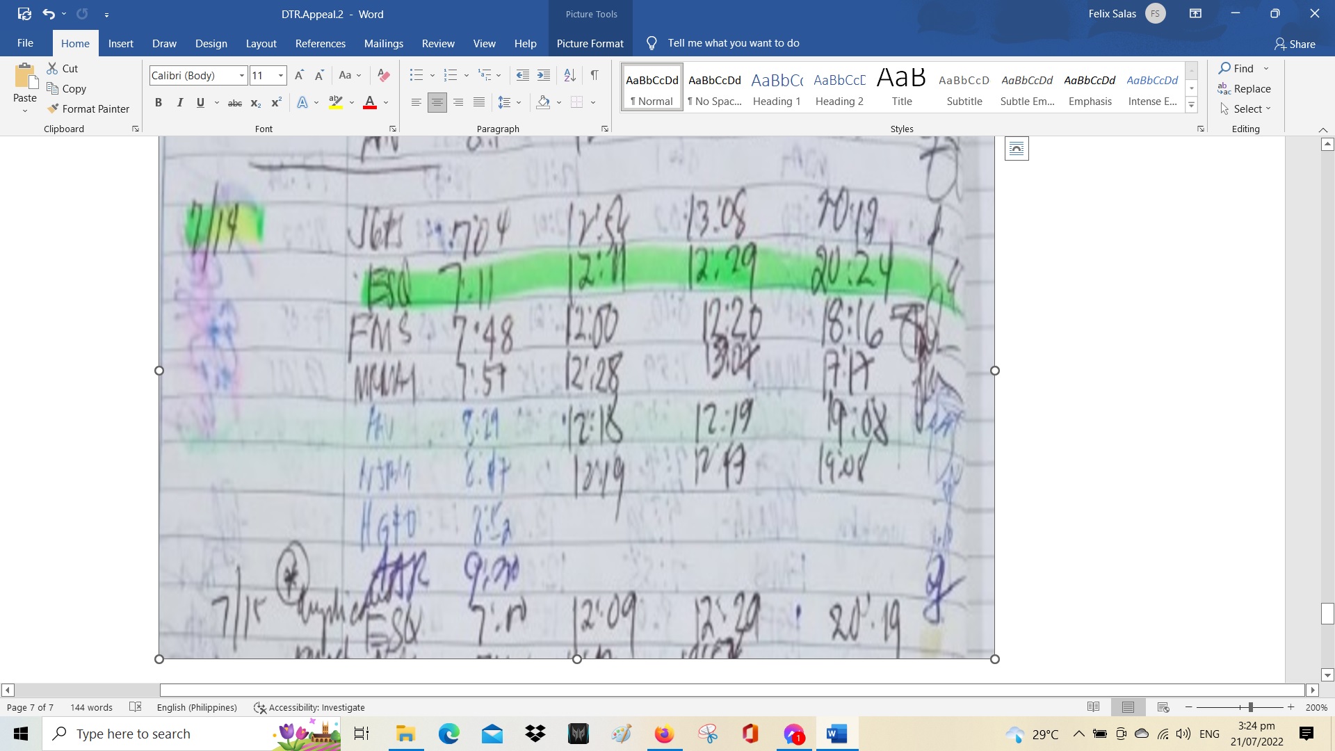Click the Sort paragraph icon
This screenshot has width=1335, height=751.
[x=569, y=75]
